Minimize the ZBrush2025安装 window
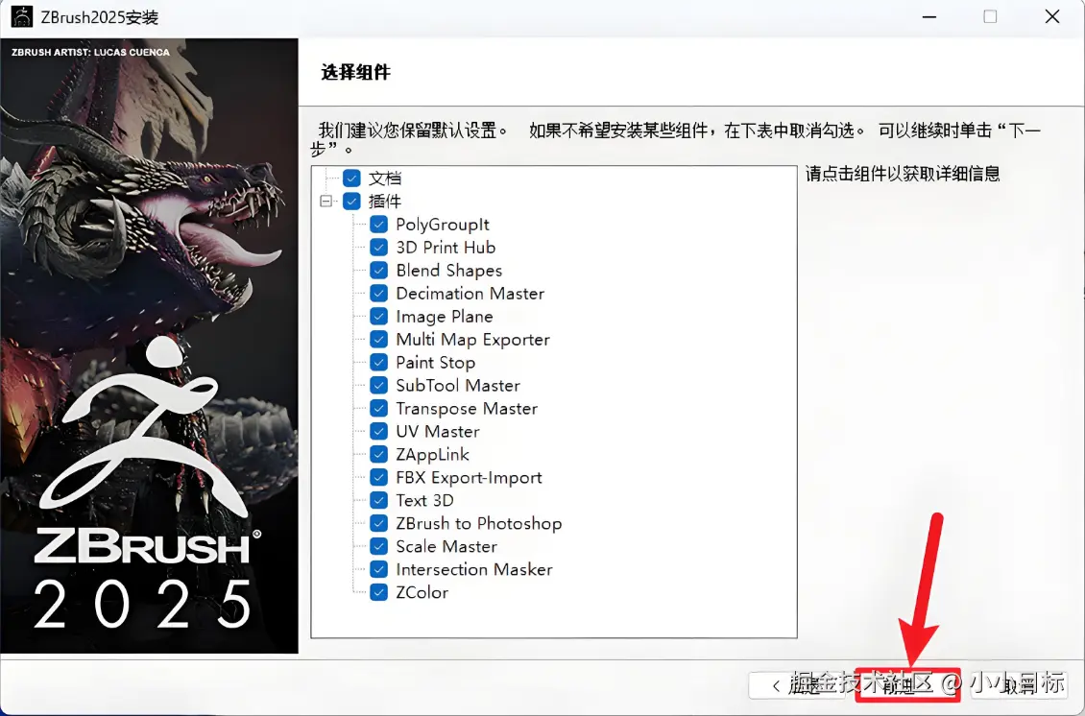 pyautogui.click(x=929, y=16)
